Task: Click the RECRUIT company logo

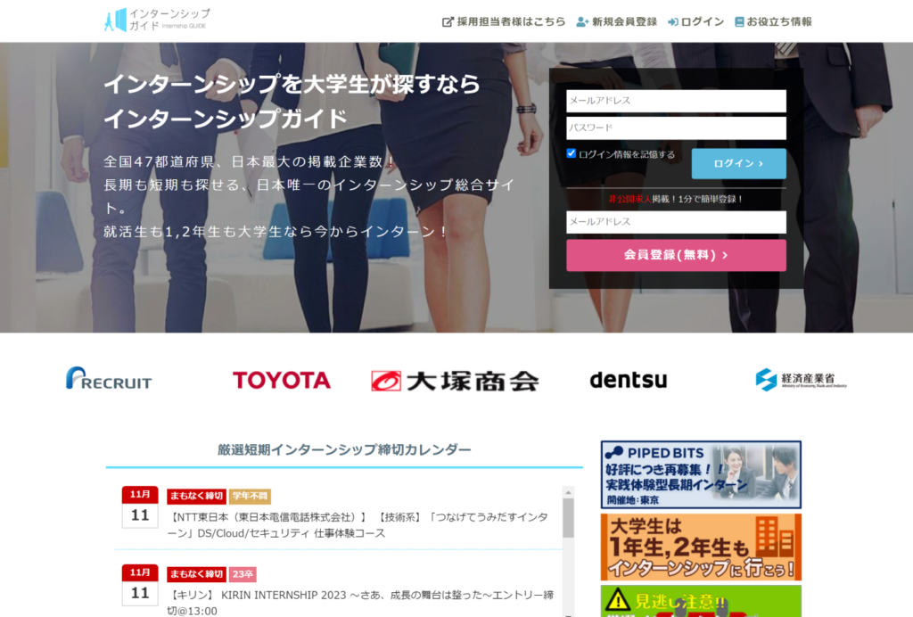Action: click(x=109, y=380)
